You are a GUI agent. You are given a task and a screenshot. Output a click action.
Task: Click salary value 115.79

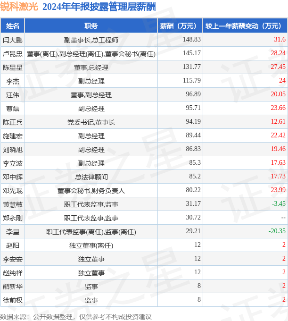[x=192, y=80]
